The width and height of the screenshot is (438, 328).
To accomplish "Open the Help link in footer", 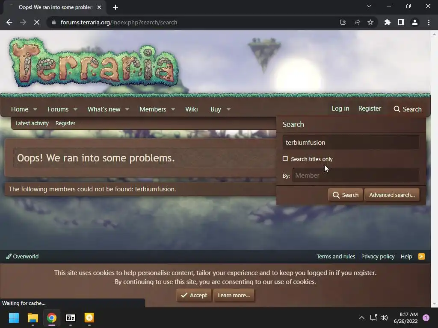I will point(406,256).
